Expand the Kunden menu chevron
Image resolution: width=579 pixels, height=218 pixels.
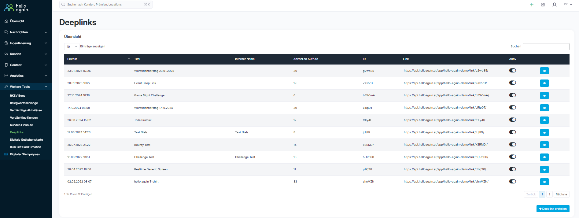tap(46, 54)
